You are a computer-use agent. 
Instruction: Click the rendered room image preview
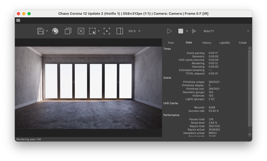[x=88, y=88]
